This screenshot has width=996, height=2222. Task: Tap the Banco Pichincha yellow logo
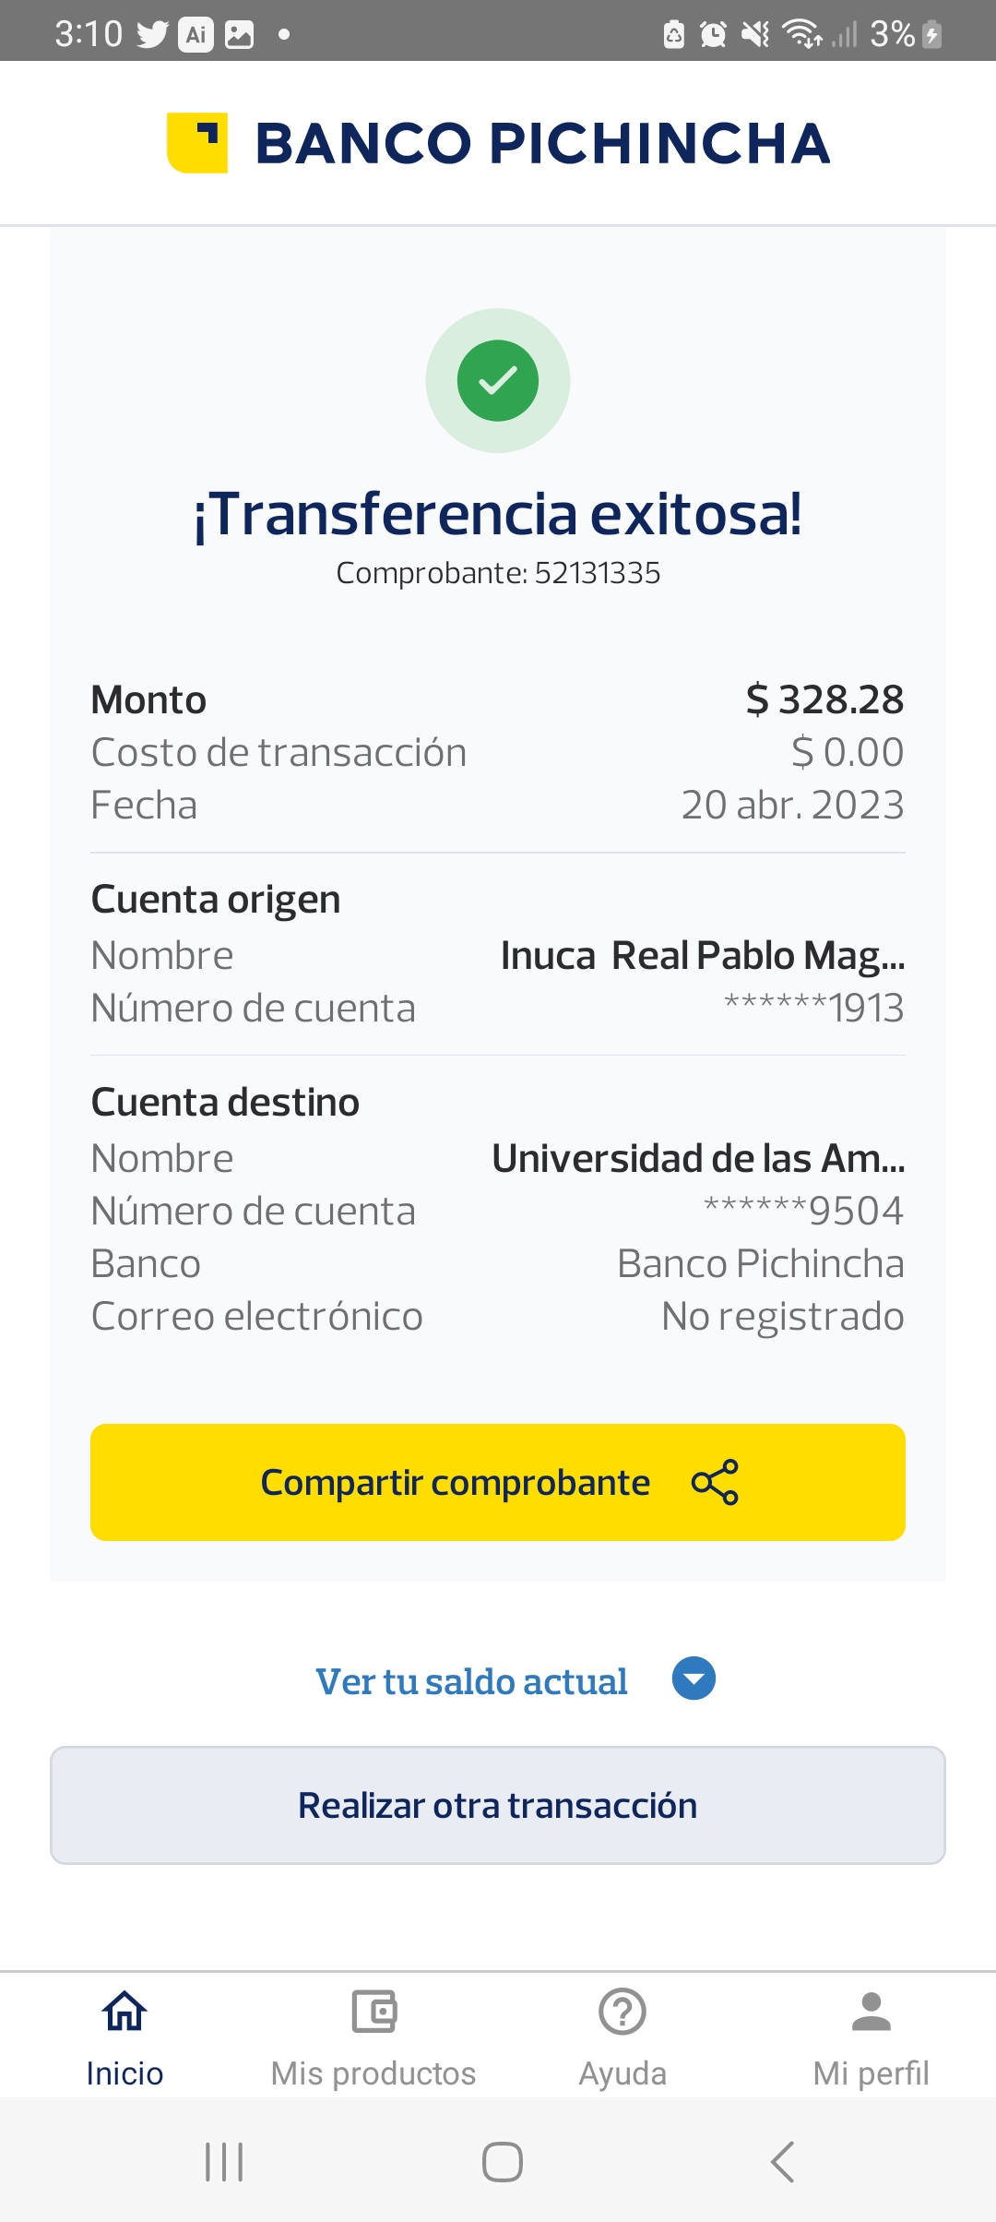pos(197,143)
